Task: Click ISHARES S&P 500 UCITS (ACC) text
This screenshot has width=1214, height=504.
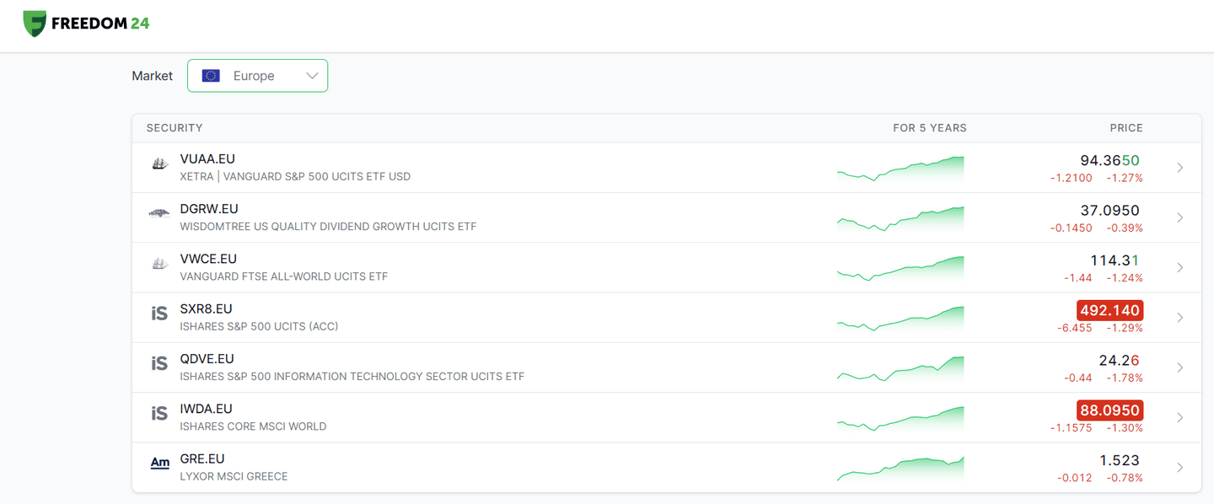Action: tap(259, 326)
